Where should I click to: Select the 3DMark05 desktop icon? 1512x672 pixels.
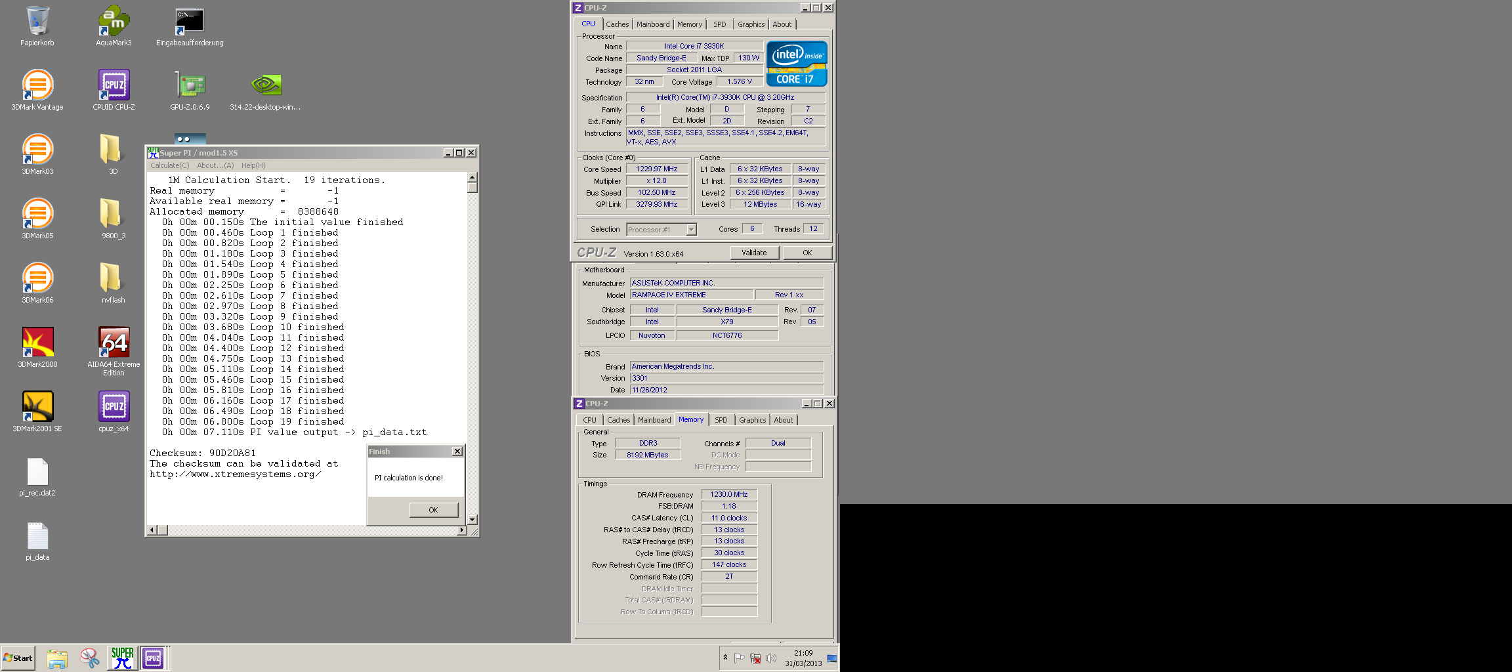pos(37,219)
